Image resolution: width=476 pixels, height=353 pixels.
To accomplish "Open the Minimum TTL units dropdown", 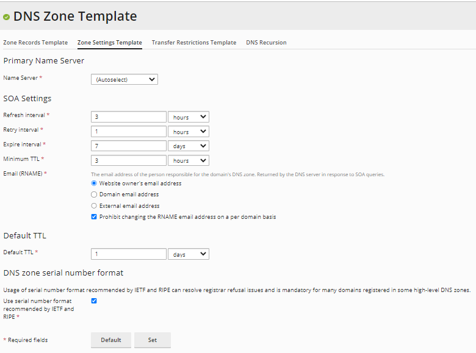I will (189, 160).
